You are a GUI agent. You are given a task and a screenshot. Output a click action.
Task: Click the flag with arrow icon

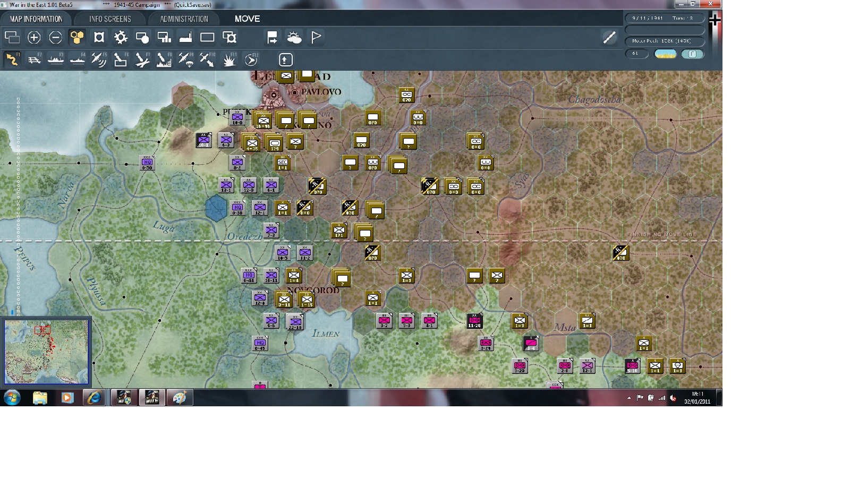[x=272, y=37]
